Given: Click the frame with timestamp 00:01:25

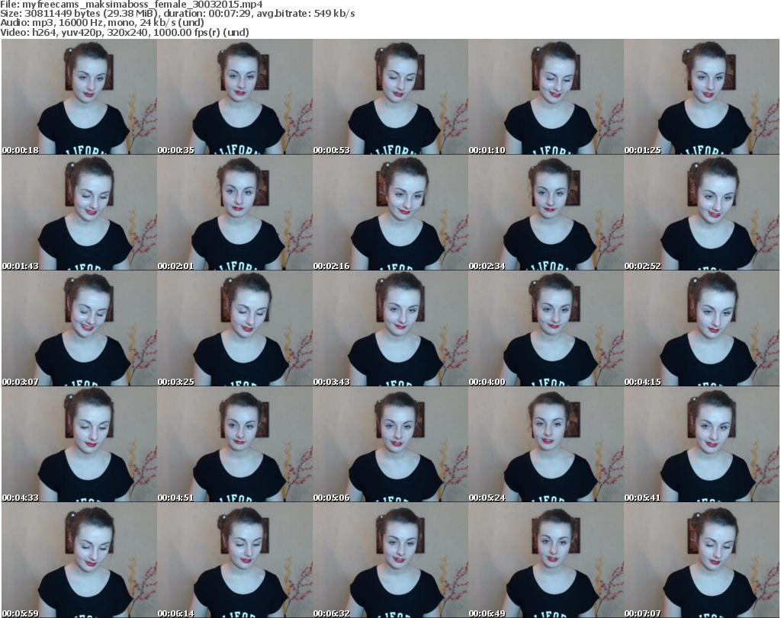Looking at the screenshot, I should [702, 97].
